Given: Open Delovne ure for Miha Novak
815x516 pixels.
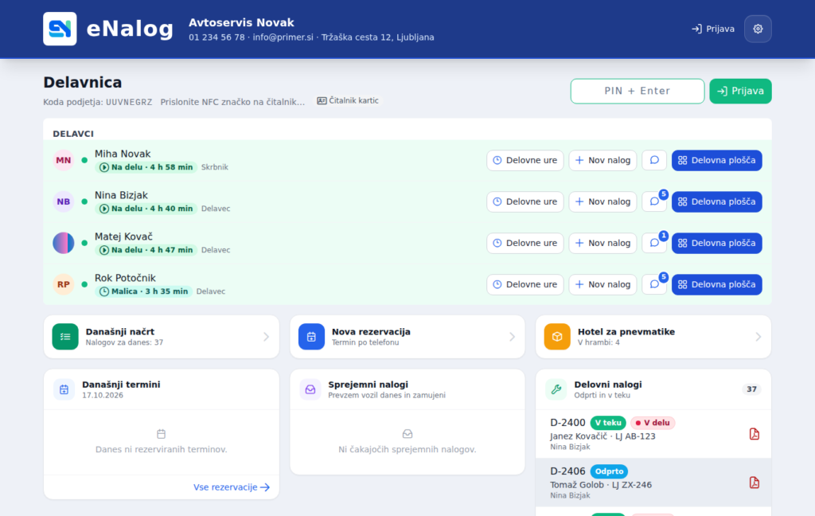Looking at the screenshot, I should (x=525, y=160).
